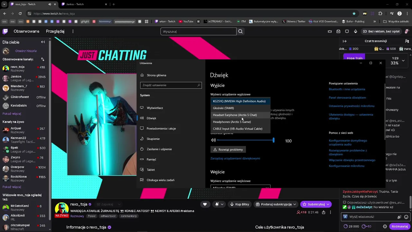412x232 pixels.
Task: Open Jankos channel in sidebar
Action: [24, 78]
